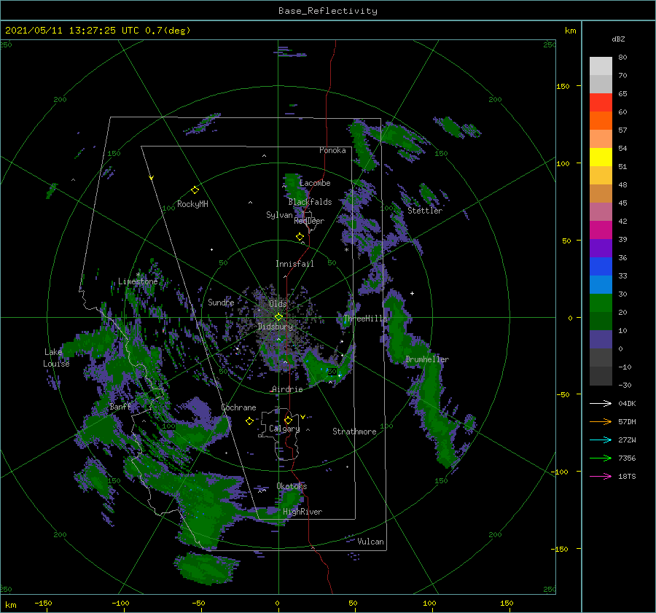Click the Ponoka label

(332, 150)
